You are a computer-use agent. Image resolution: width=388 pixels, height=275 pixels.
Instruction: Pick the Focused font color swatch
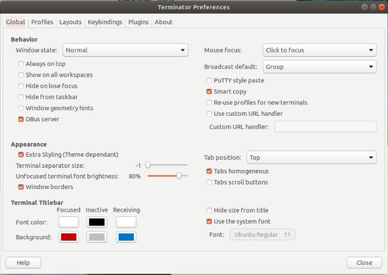click(69, 222)
